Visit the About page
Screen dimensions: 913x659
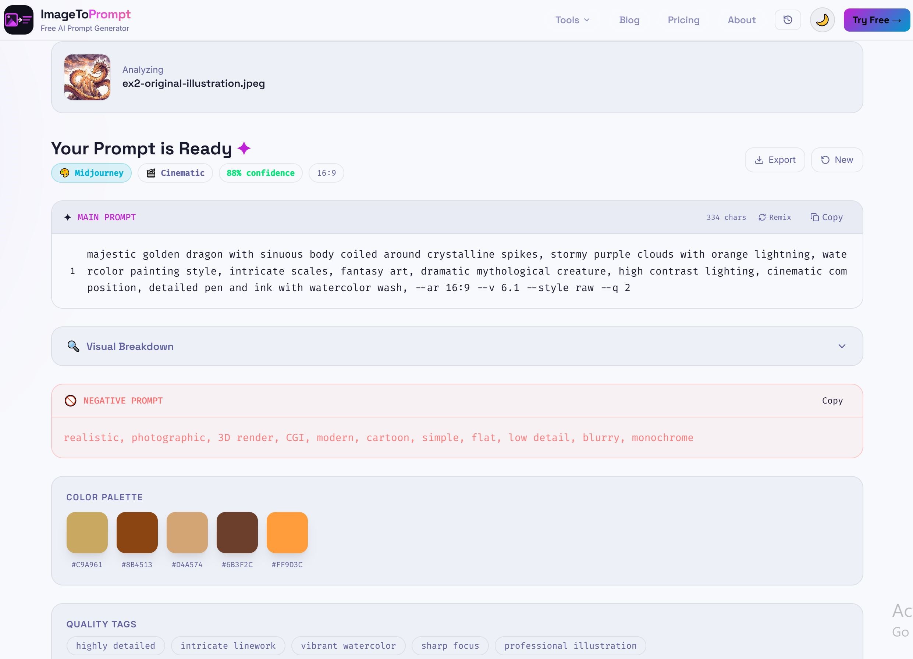coord(741,20)
